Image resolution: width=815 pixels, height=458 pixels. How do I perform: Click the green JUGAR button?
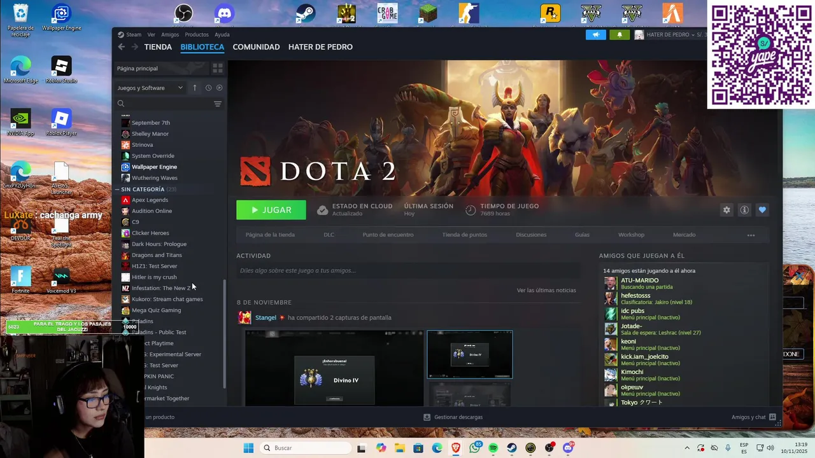tap(271, 210)
